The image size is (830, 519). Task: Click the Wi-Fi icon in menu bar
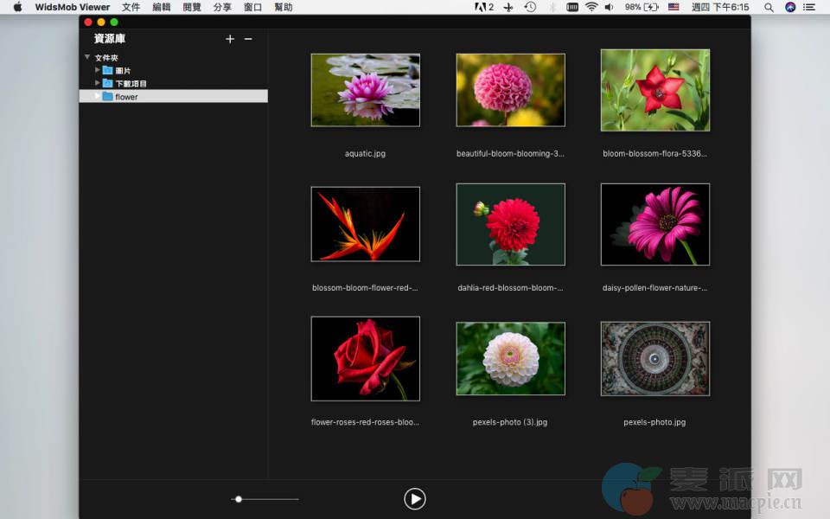(591, 7)
